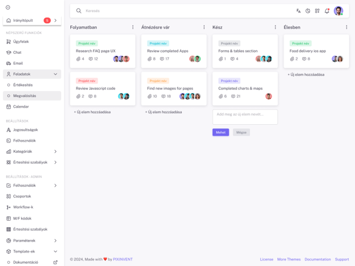355x266 pixels.
Task: Click the Csoportok icon
Action: pyautogui.click(x=8, y=196)
